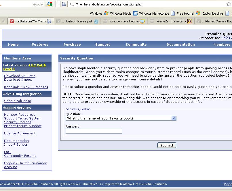232x191 pixels.
Task: Open the Members navigation menu
Action: 222,45
